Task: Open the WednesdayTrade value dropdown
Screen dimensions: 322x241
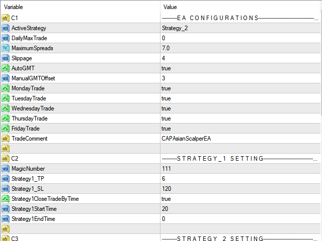Action: 240,108
